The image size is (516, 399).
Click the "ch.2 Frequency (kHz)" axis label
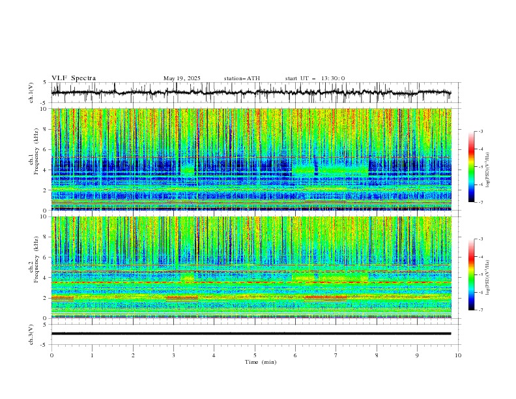tap(34, 259)
